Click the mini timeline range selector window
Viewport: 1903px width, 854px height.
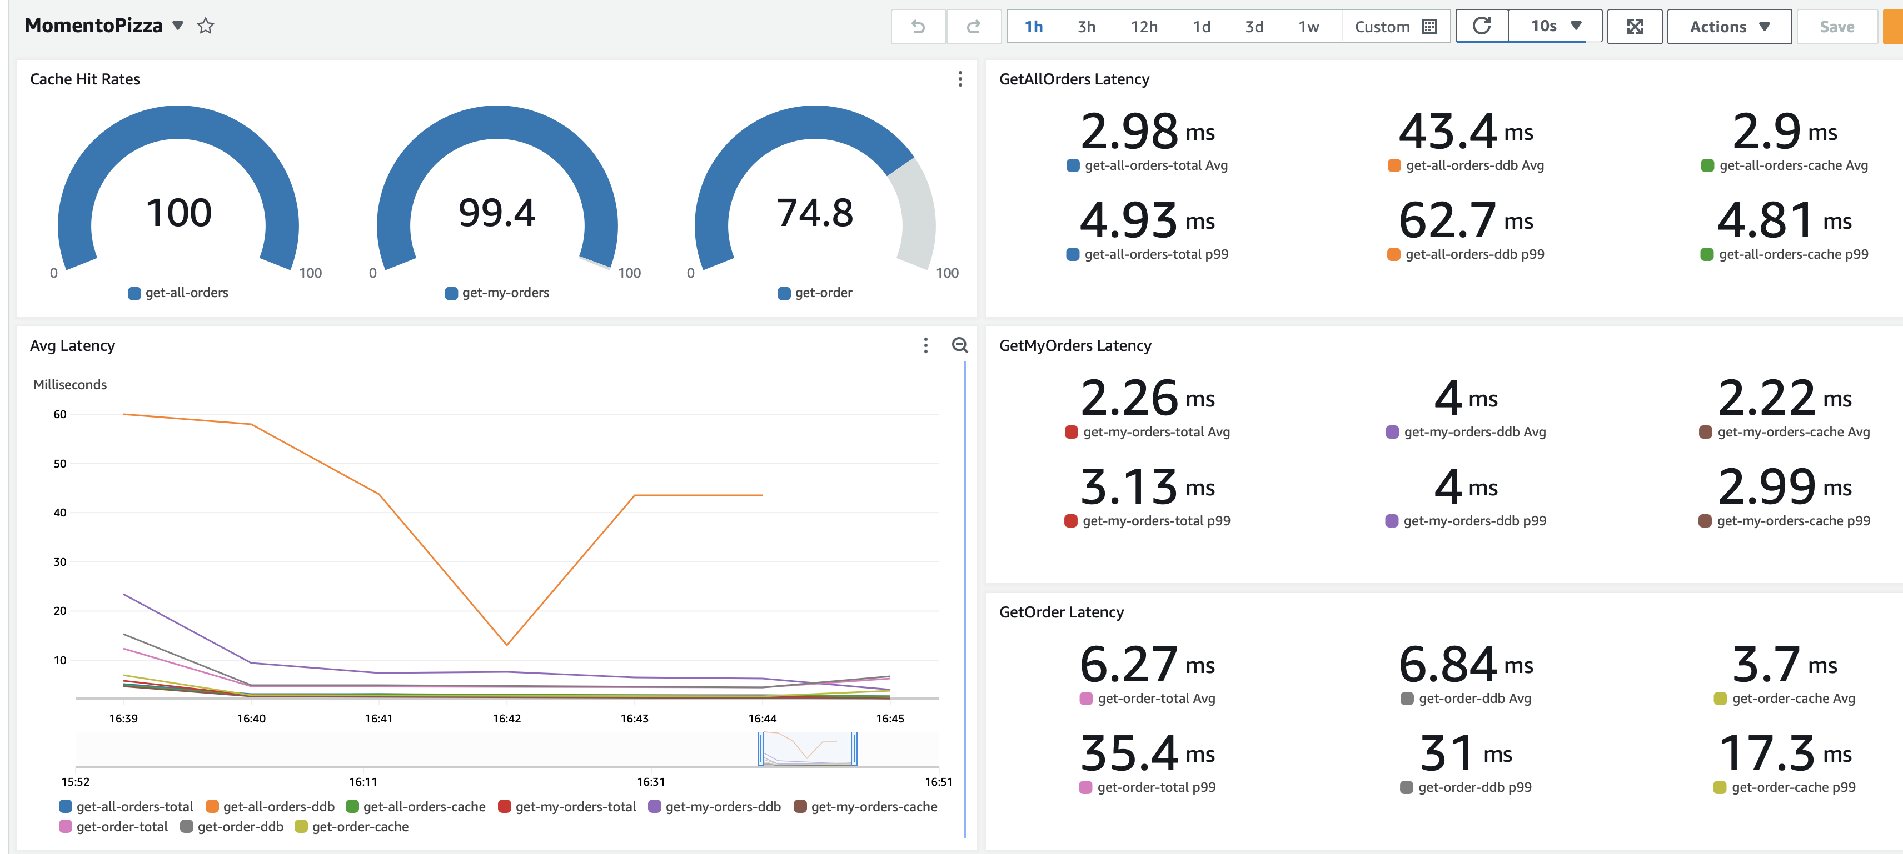806,748
